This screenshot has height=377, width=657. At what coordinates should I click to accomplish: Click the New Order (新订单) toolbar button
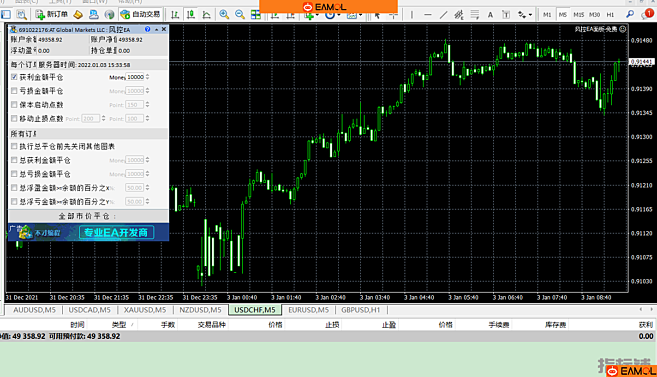coord(52,15)
